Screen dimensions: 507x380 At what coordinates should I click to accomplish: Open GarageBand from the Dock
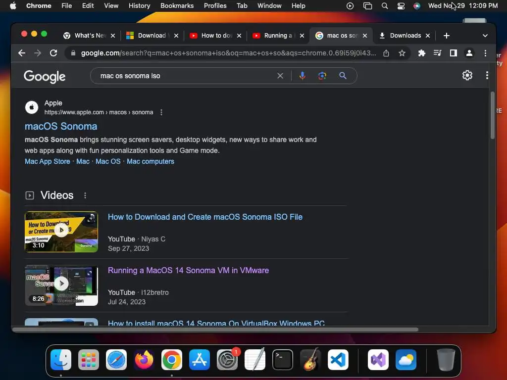[310, 360]
